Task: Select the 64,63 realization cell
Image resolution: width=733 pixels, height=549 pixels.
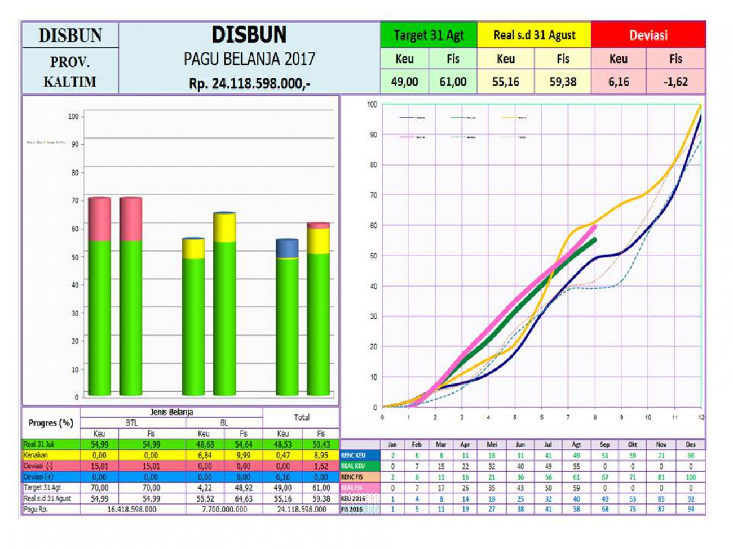Action: coord(243,498)
